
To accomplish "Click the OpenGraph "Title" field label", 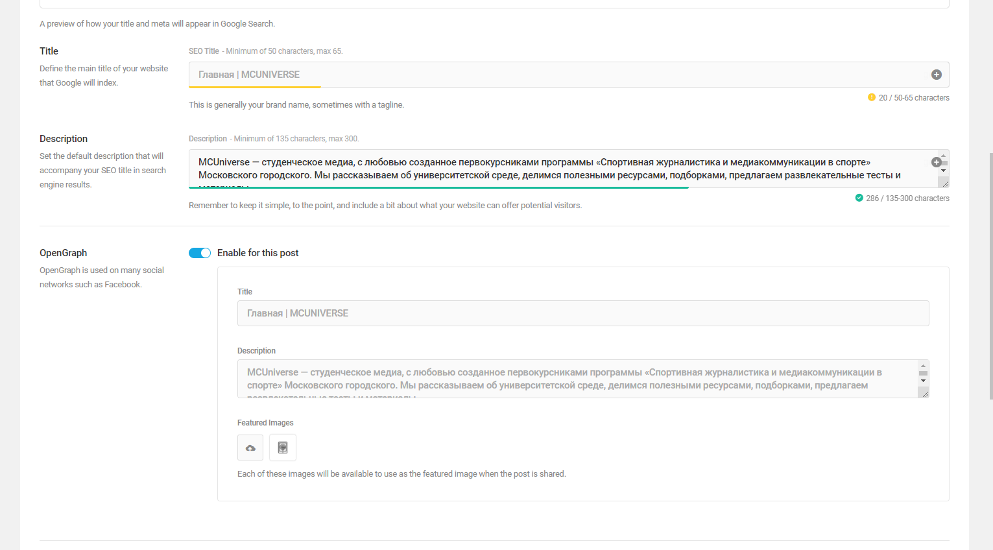I will (245, 292).
